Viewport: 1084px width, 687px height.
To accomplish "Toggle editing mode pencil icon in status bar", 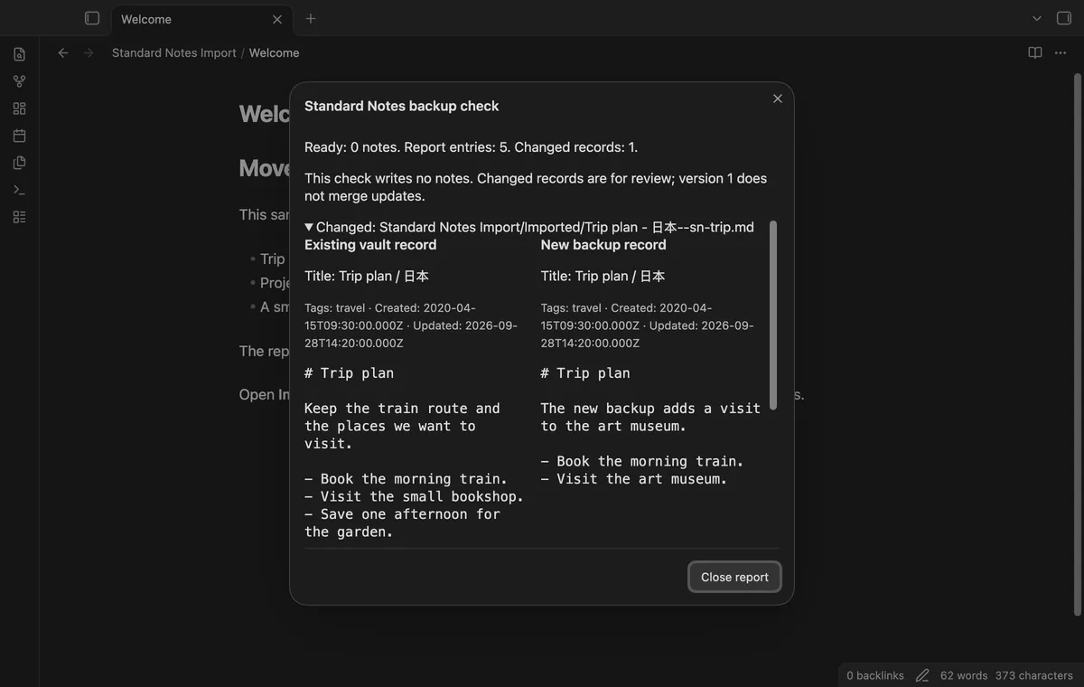I will point(922,675).
